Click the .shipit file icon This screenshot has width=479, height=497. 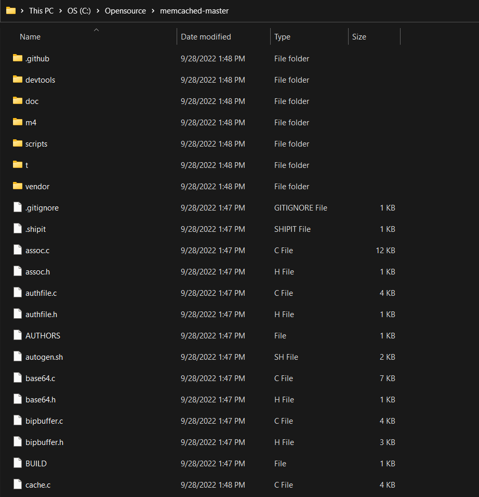pyautogui.click(x=18, y=228)
